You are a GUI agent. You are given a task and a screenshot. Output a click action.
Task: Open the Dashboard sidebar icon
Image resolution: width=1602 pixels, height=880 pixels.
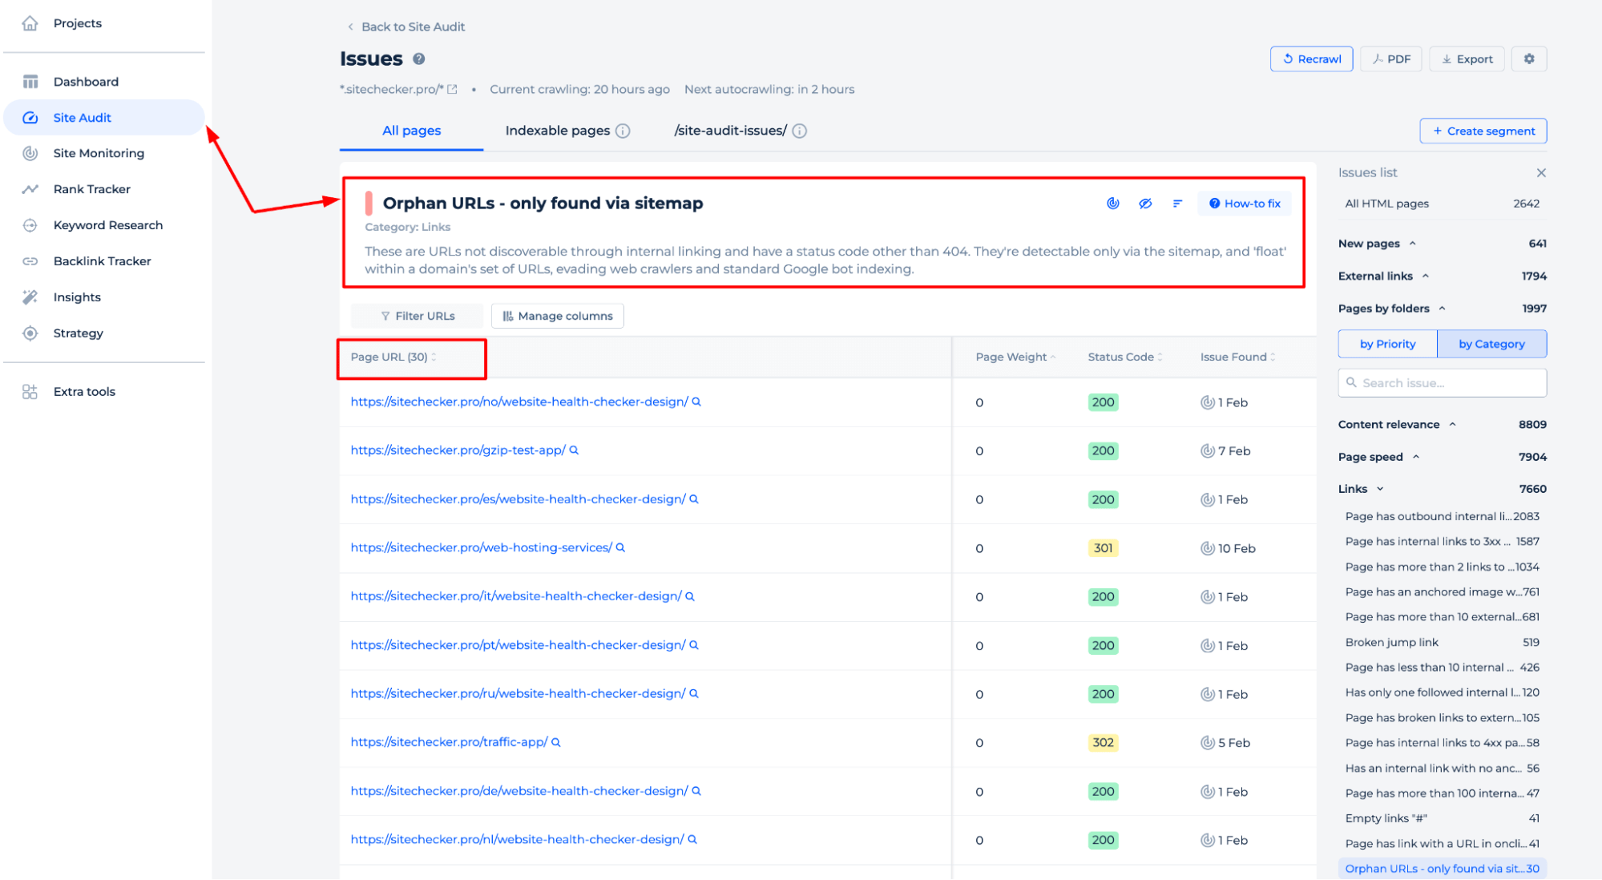30,82
